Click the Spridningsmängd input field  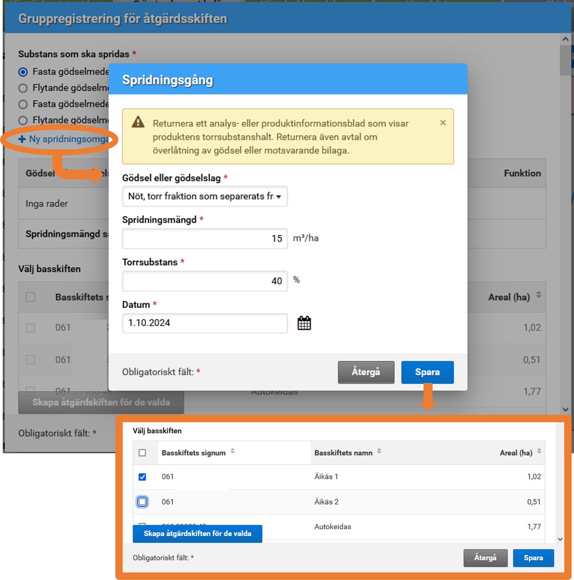point(205,239)
